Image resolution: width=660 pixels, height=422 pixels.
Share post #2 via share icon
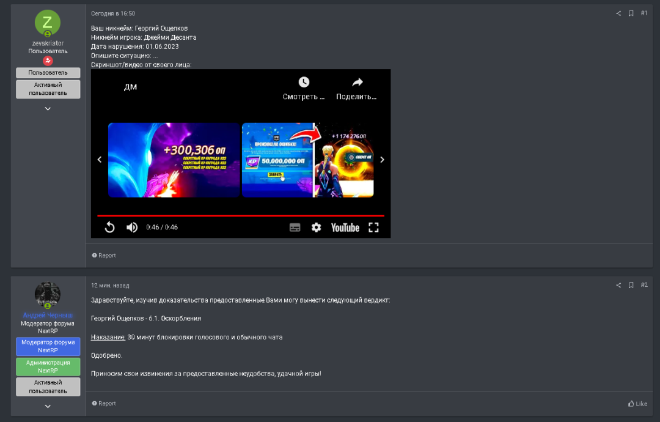[618, 285]
